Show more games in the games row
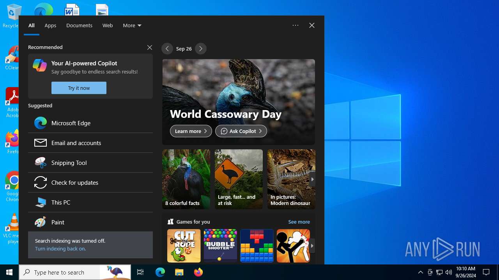Viewport: 499px width, 280px height. pyautogui.click(x=312, y=246)
